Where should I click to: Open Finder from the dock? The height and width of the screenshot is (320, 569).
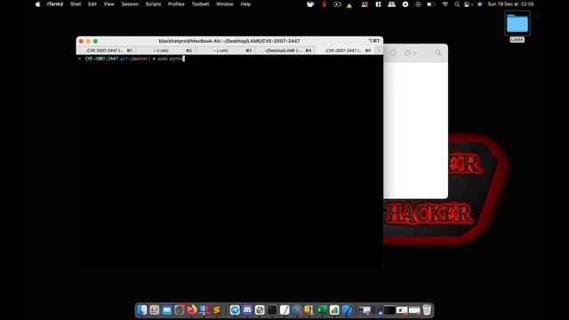coord(142,310)
